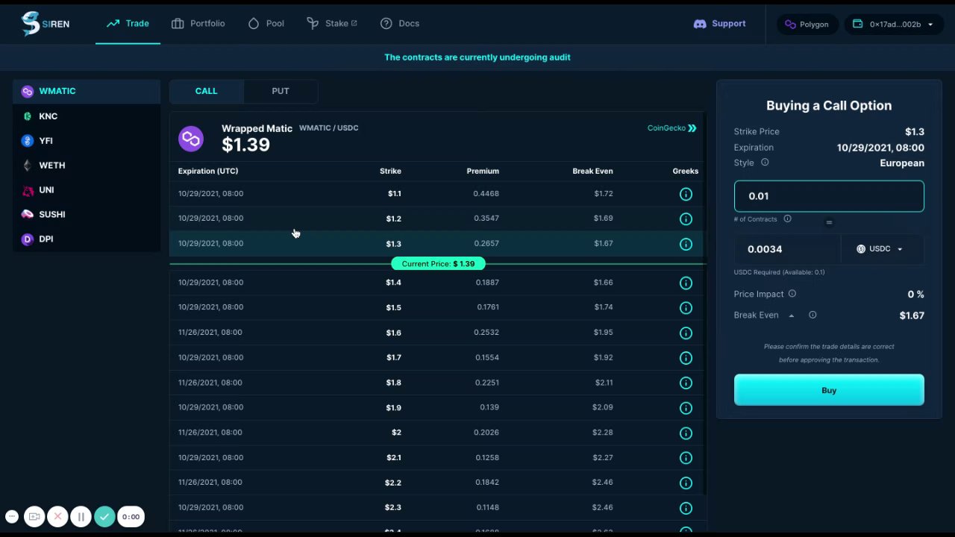This screenshot has width=955, height=537.
Task: Open Greeks info for the $2.3 strike
Action: [686, 508]
